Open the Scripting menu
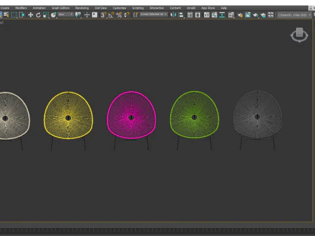 click(138, 8)
